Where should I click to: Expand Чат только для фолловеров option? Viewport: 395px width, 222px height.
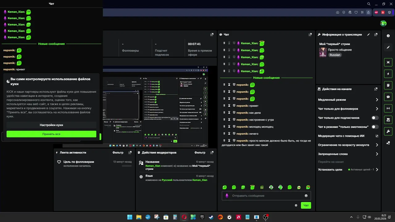tap(348, 109)
